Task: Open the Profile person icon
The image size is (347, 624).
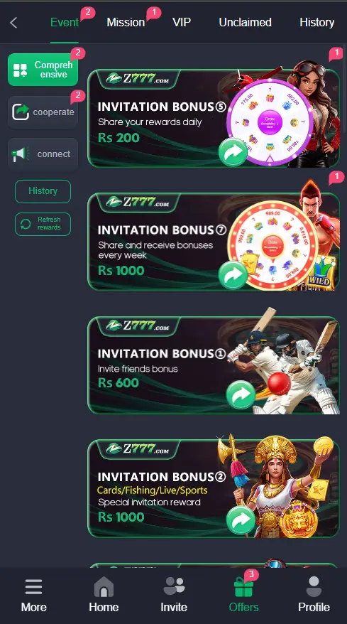Action: [x=314, y=586]
